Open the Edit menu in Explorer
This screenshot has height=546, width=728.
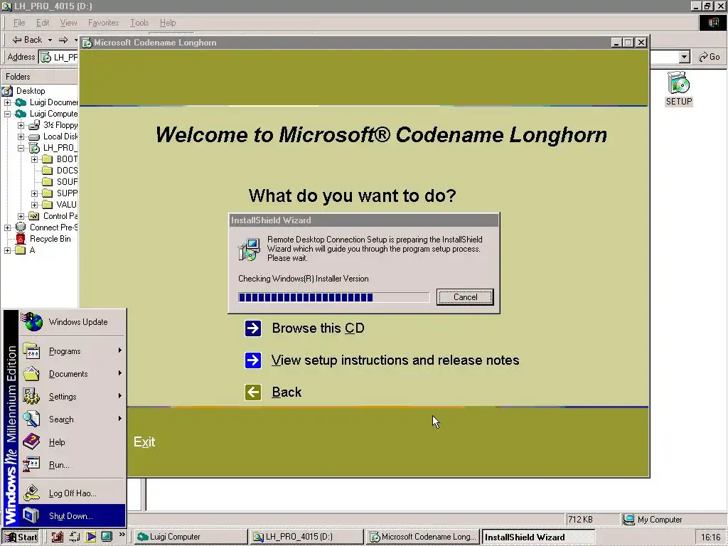pyautogui.click(x=43, y=23)
